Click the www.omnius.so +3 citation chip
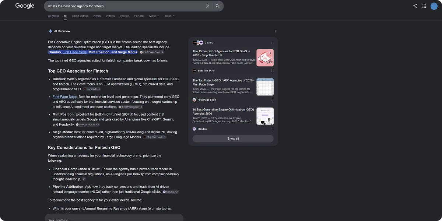 click(87, 124)
